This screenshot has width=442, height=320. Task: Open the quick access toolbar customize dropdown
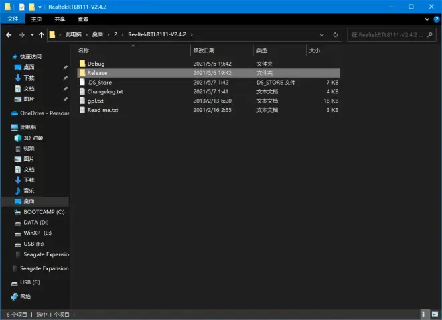coord(40,7)
